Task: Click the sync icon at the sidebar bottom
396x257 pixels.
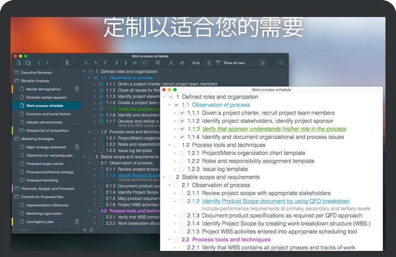Action: [x=91, y=230]
